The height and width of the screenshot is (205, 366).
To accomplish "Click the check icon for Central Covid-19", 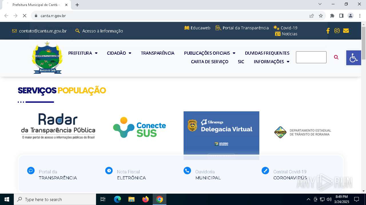I will pyautogui.click(x=265, y=171).
